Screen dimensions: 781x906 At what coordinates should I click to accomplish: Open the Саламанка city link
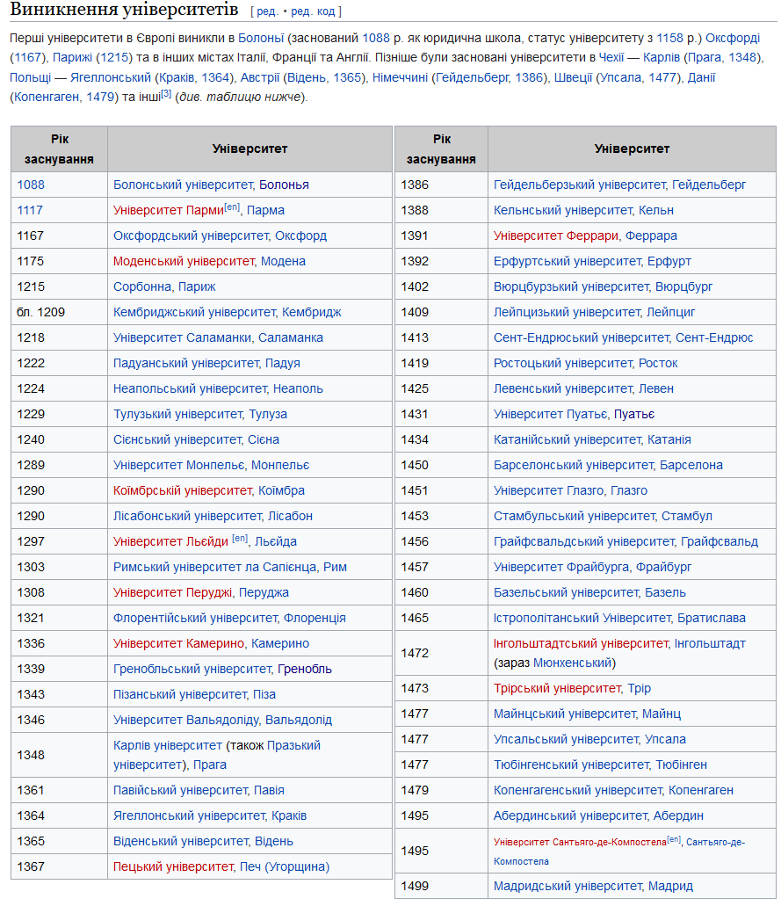291,337
